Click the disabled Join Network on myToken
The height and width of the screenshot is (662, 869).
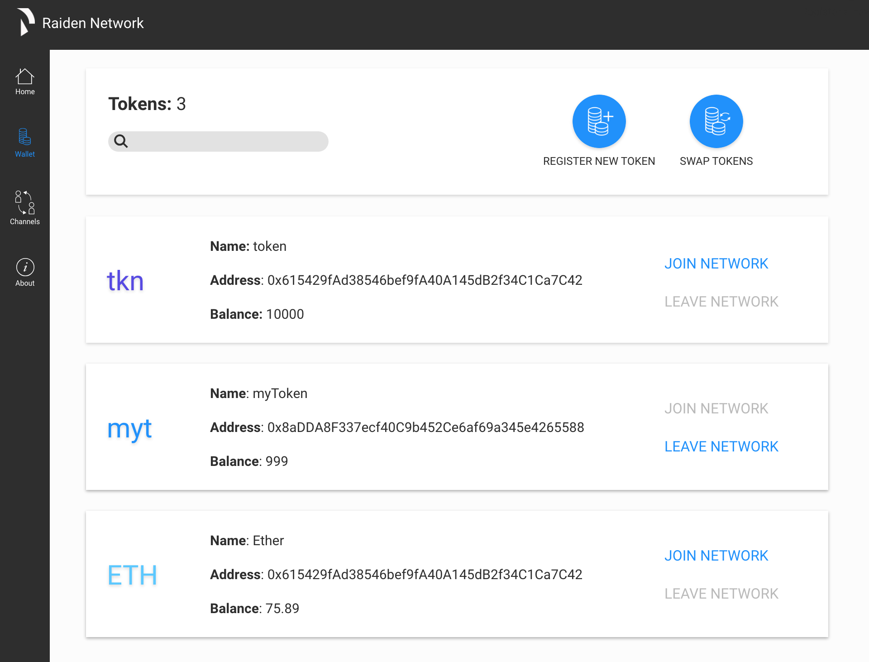tap(716, 408)
